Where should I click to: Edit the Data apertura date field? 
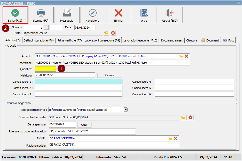coord(62,124)
